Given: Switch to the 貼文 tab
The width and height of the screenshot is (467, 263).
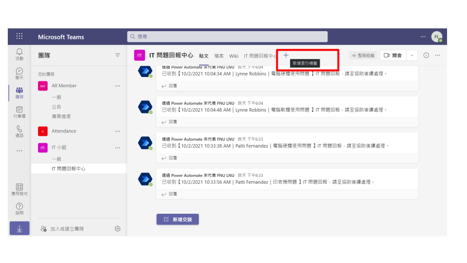Looking at the screenshot, I should tap(204, 56).
